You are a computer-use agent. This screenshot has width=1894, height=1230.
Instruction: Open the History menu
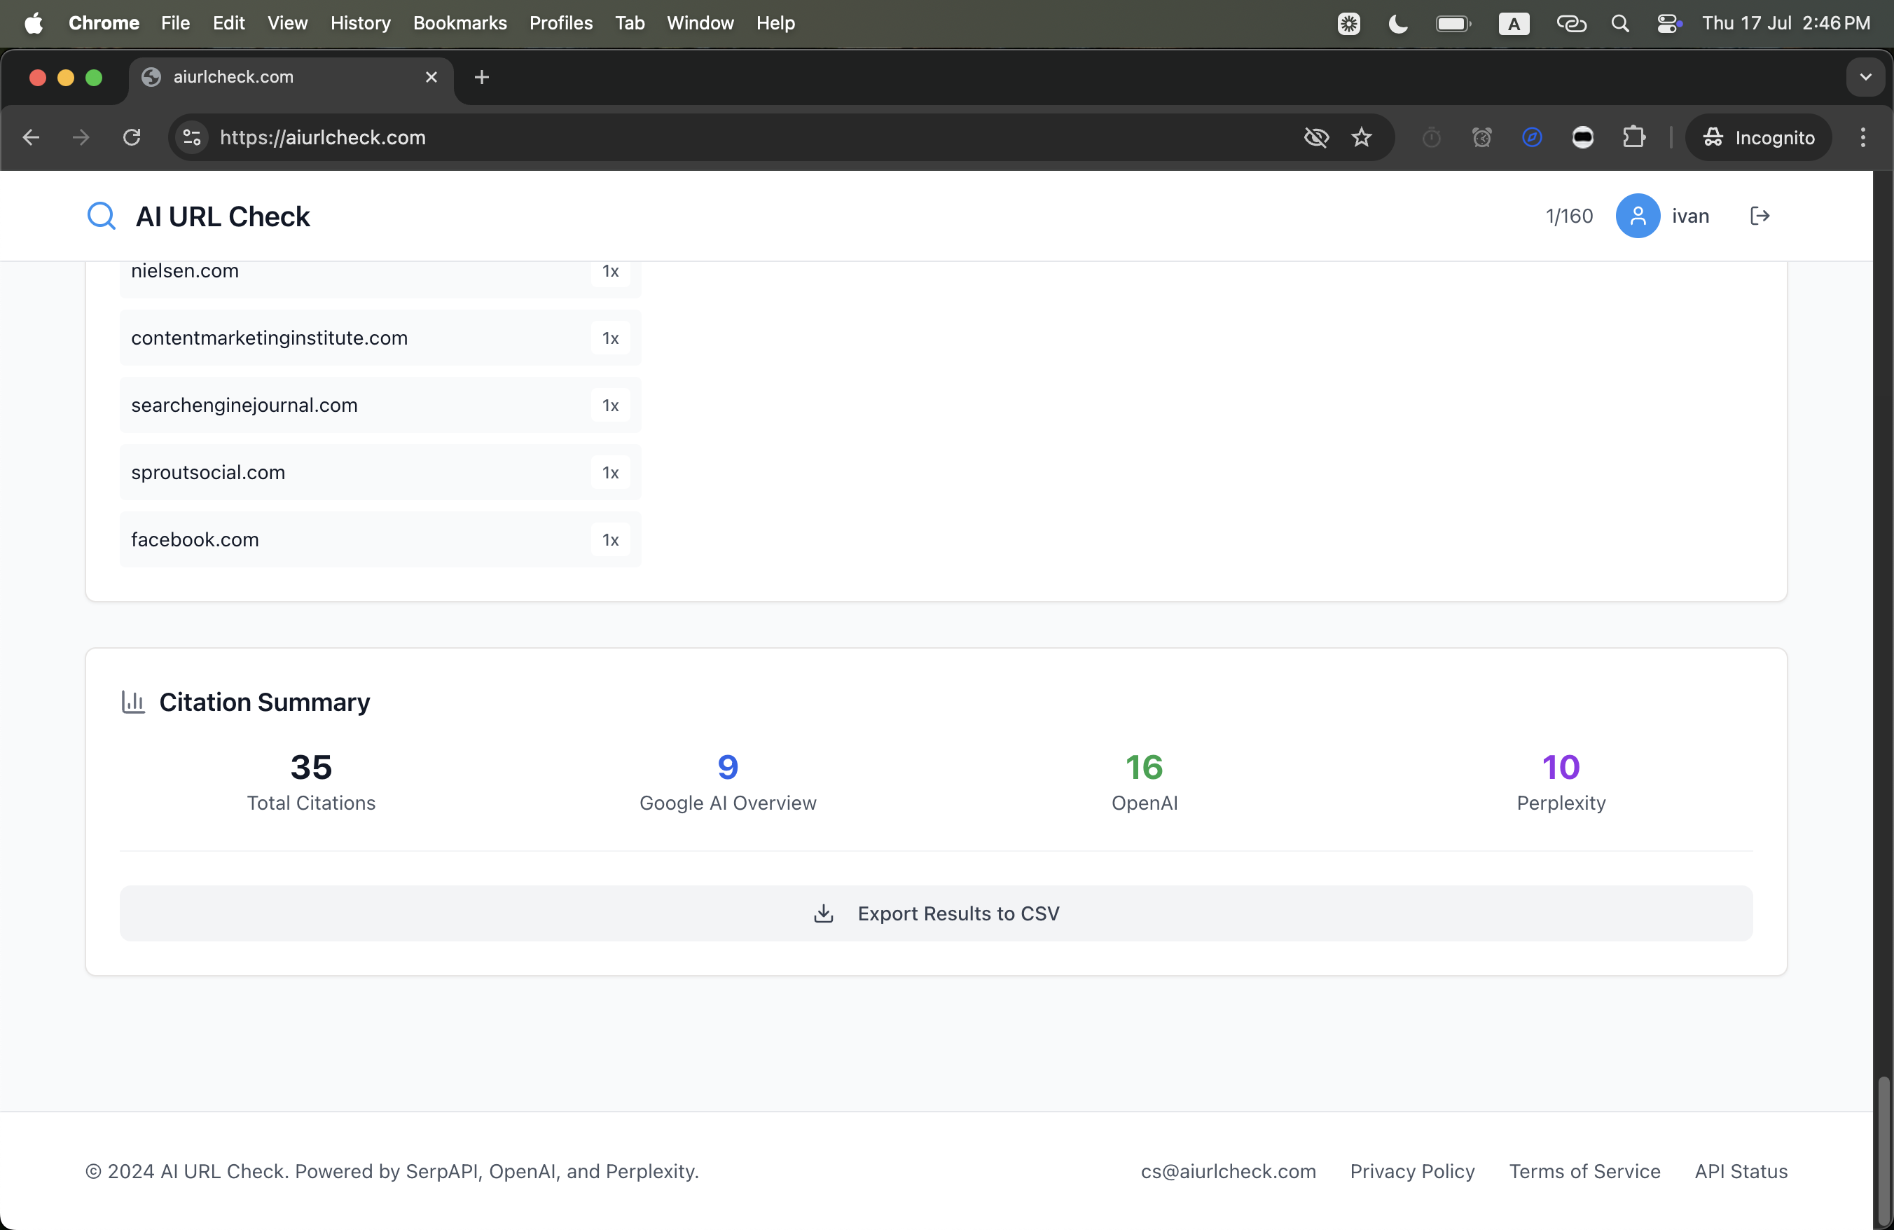tap(361, 23)
